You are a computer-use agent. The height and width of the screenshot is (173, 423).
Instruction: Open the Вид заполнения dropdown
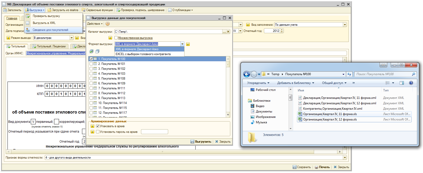click(x=345, y=25)
